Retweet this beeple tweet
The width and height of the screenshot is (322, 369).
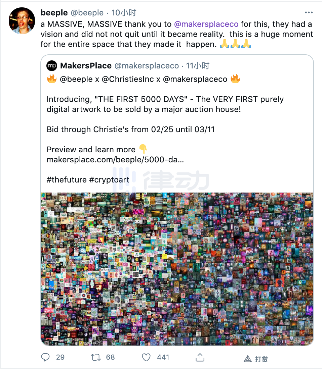(x=96, y=357)
